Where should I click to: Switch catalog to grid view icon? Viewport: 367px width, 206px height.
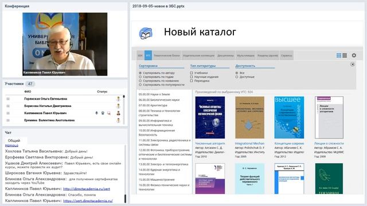click(339, 56)
